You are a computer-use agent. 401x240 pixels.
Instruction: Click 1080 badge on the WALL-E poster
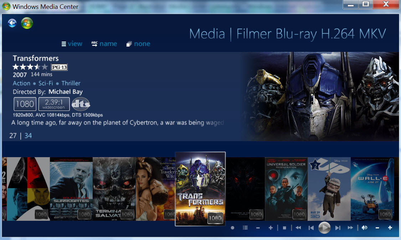point(385,214)
